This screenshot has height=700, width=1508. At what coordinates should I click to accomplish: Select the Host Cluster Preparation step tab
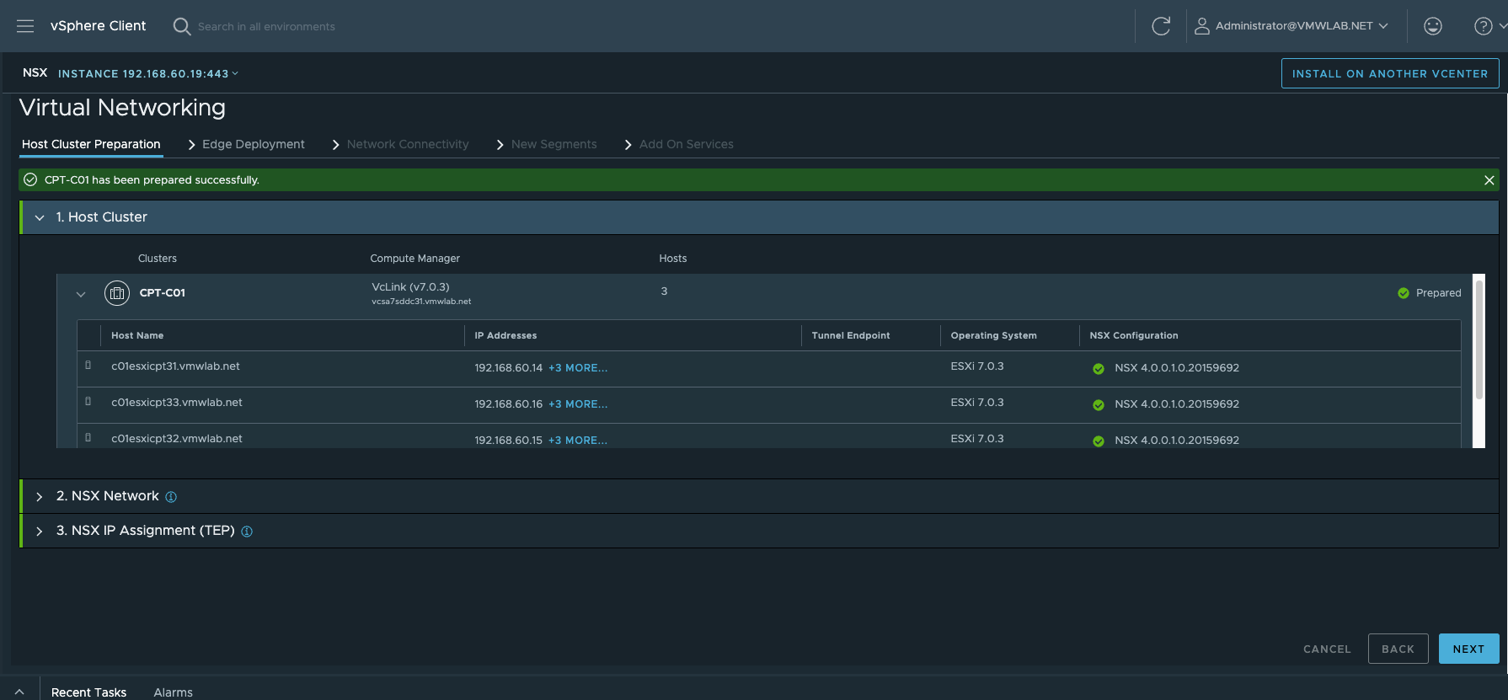coord(91,144)
